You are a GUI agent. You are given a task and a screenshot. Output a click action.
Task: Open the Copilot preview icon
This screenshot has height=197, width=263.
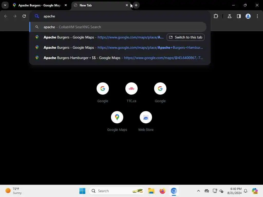255,191
